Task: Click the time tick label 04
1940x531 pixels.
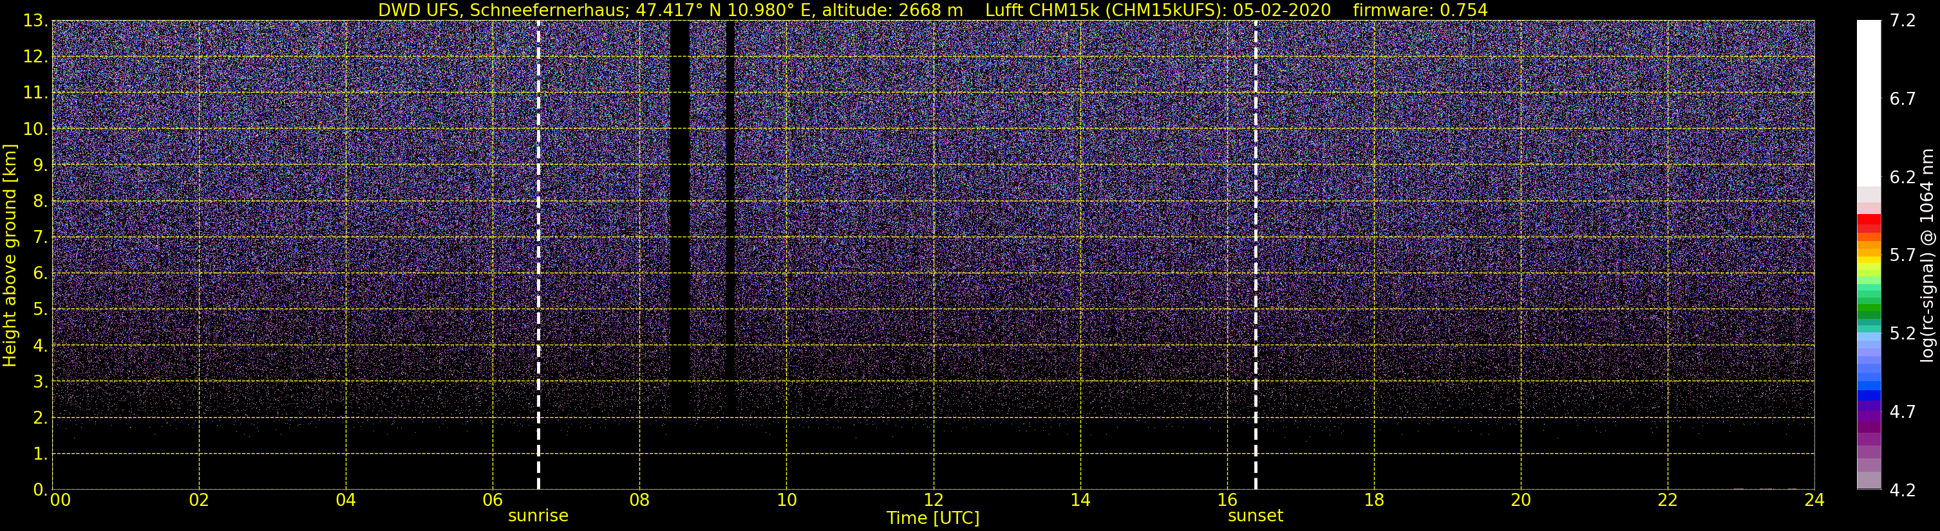Action: click(x=346, y=500)
